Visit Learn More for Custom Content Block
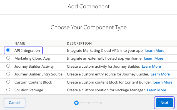The image size is (177, 110). (x=163, y=82)
